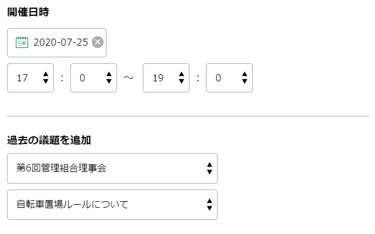Click the arrows icon on the 第6回管理組合理事会 dropdown
375x234 pixels.
coord(209,168)
